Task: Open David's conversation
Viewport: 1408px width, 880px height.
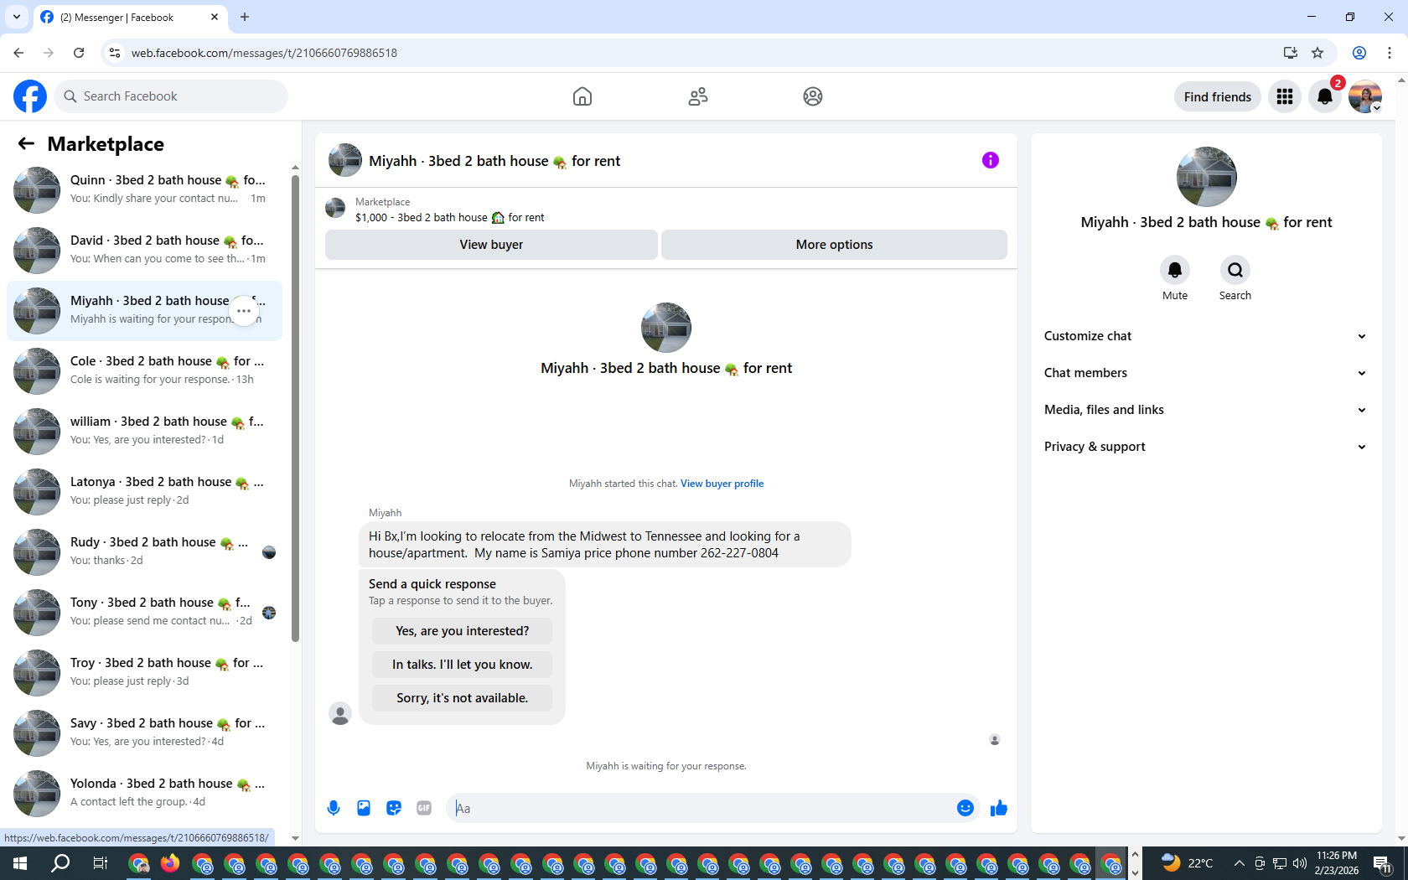Action: tap(144, 250)
